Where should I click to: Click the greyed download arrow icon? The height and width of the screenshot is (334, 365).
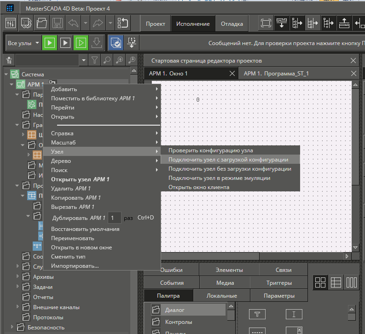click(96, 43)
